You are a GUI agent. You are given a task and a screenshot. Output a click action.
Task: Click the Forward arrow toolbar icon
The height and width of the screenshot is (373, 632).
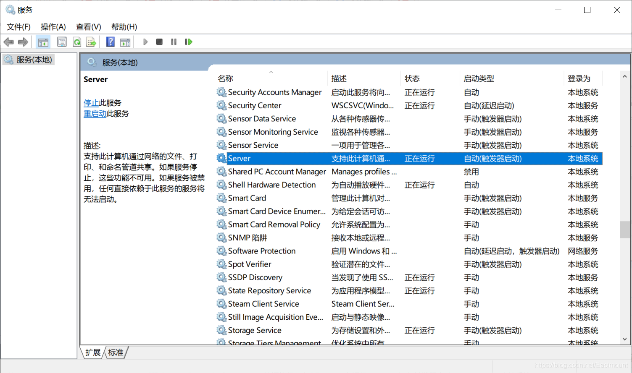pos(23,42)
